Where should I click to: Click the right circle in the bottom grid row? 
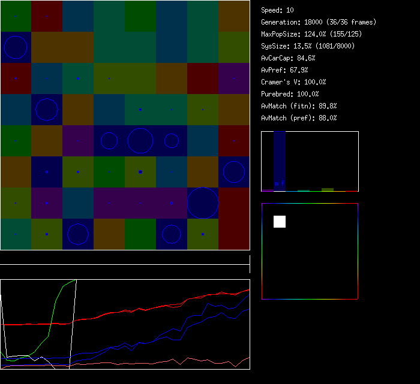[172, 234]
